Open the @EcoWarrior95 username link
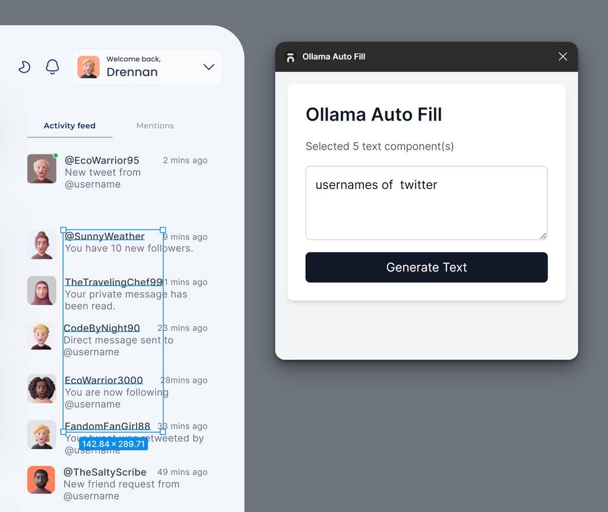The image size is (608, 512). tap(102, 160)
